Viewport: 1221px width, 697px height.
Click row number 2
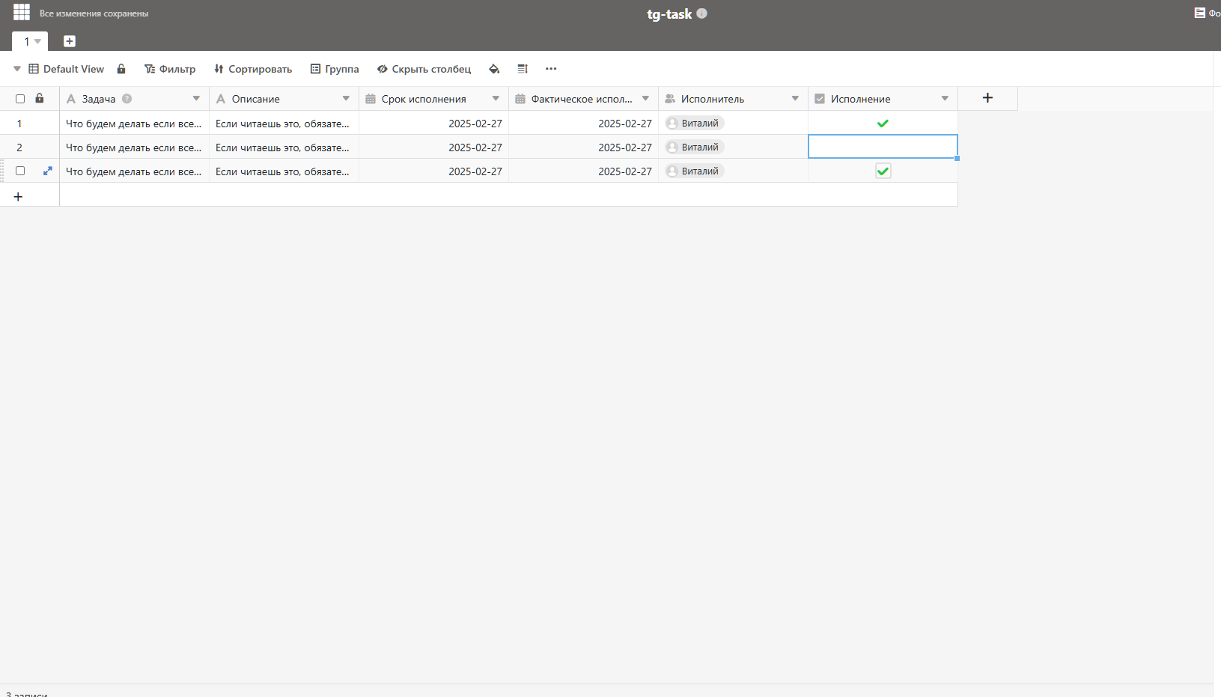[19, 147]
